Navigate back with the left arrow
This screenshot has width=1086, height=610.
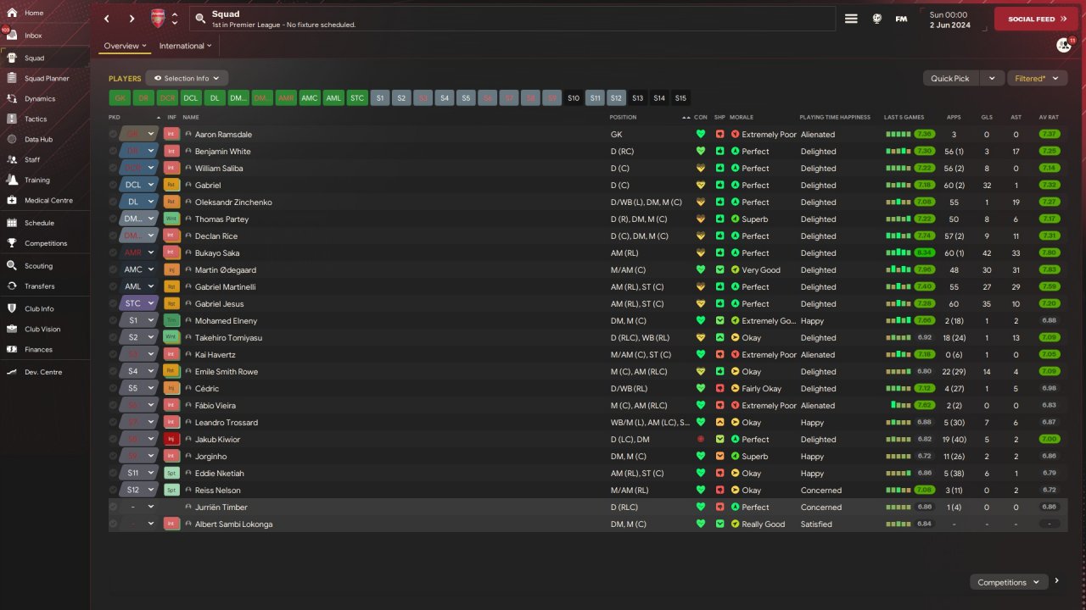click(107, 19)
